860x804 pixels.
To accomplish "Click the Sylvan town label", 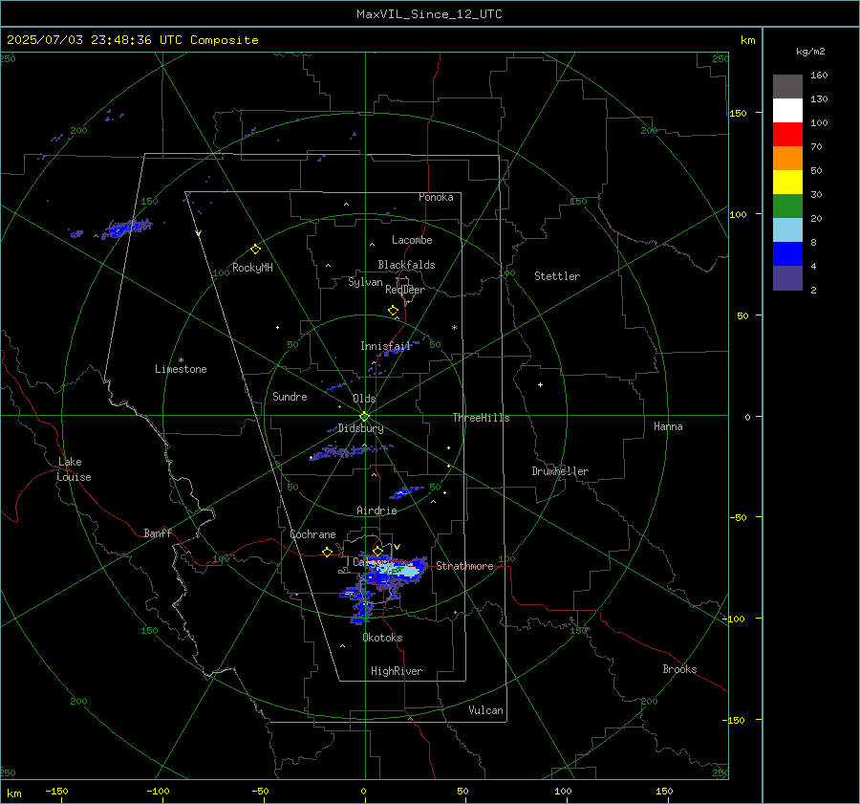I will 365,282.
